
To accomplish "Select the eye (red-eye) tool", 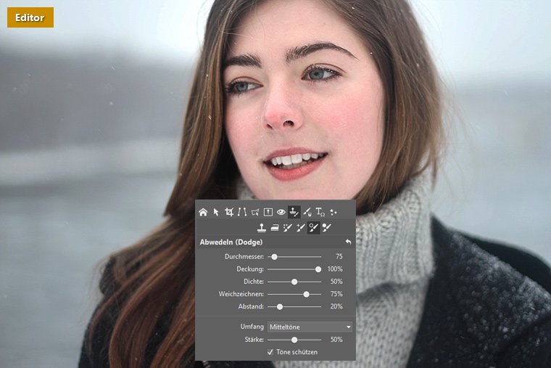I will pos(281,212).
